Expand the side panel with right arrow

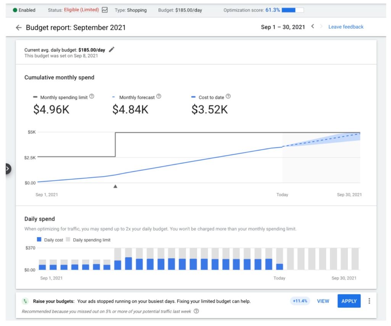[x=7, y=169]
